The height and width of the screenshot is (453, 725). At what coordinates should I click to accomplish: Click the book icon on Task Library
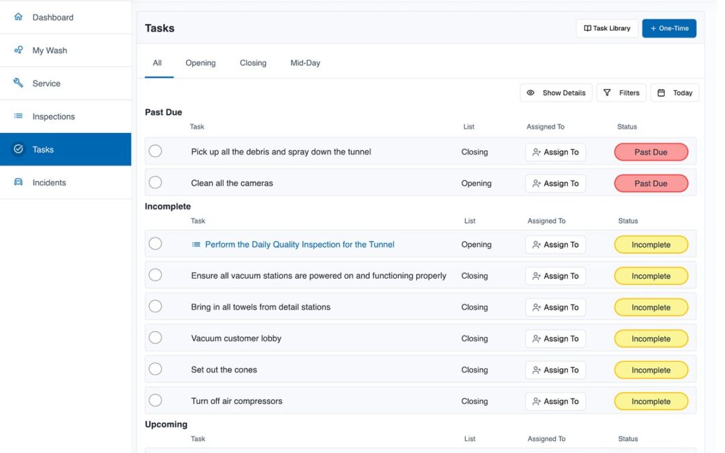587,28
